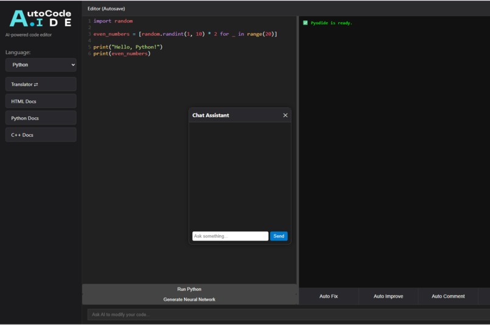Click the 'Language:' label
The image size is (490, 325).
(18, 52)
